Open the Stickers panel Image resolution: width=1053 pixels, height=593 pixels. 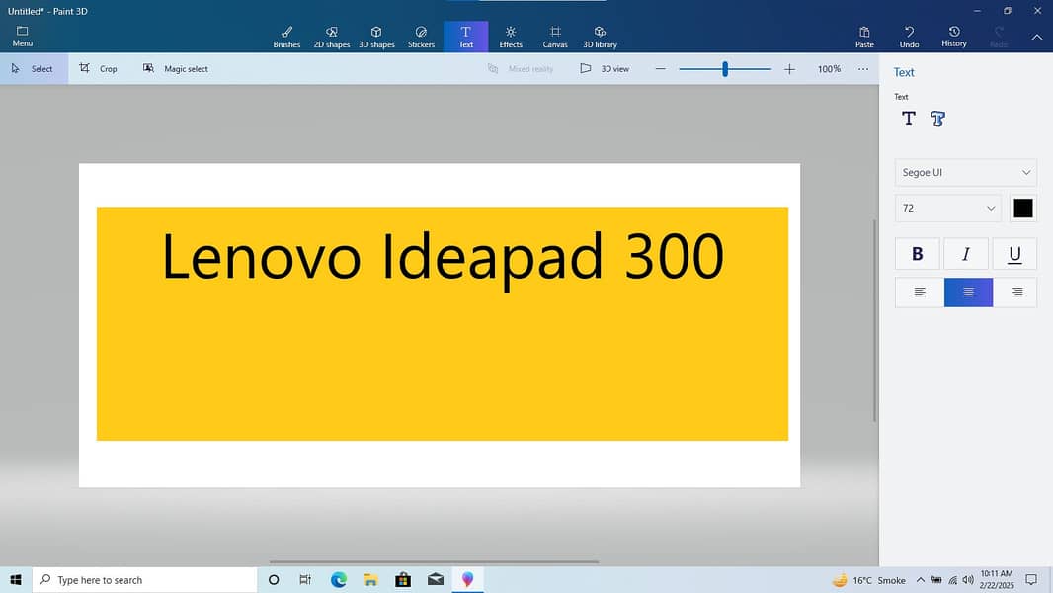click(x=421, y=37)
